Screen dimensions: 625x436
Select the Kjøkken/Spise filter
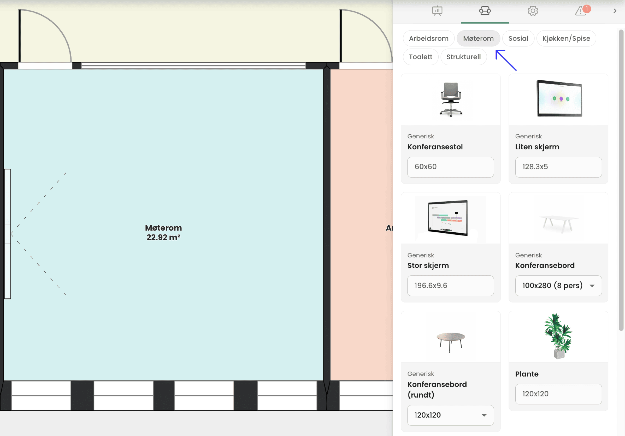[x=566, y=38]
